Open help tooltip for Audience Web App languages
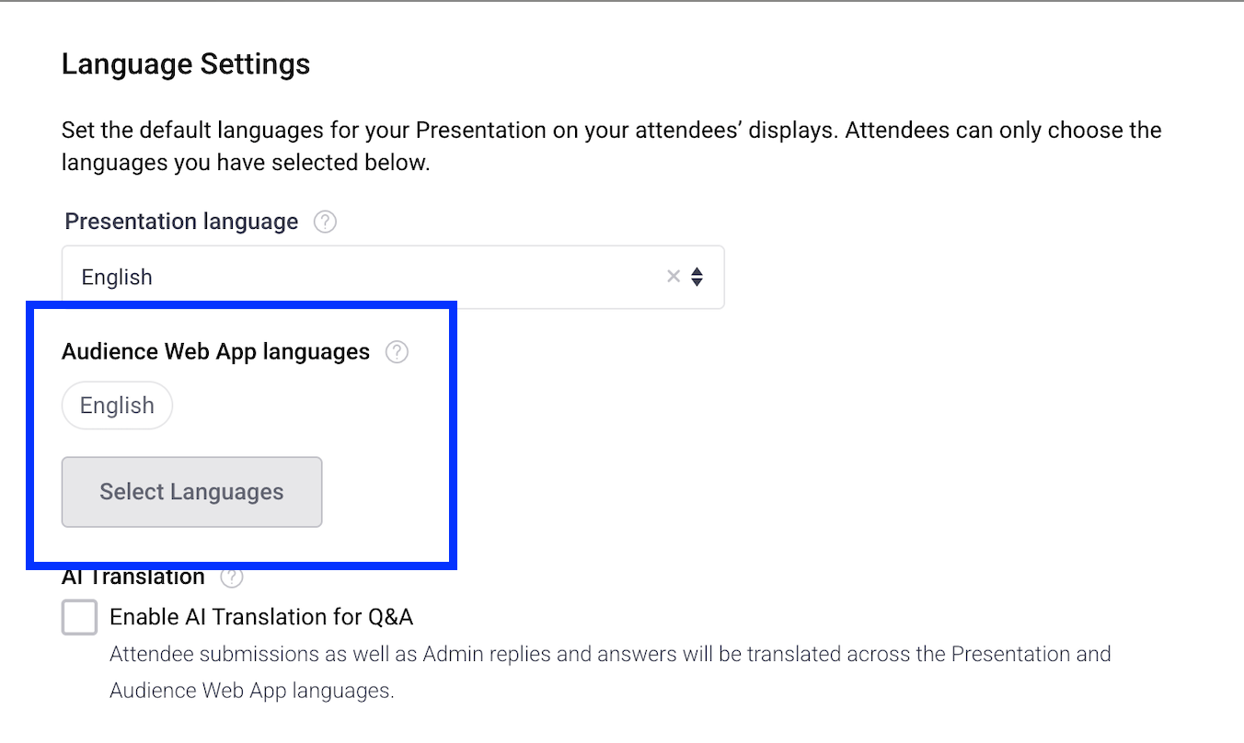1244x743 pixels. (x=397, y=352)
